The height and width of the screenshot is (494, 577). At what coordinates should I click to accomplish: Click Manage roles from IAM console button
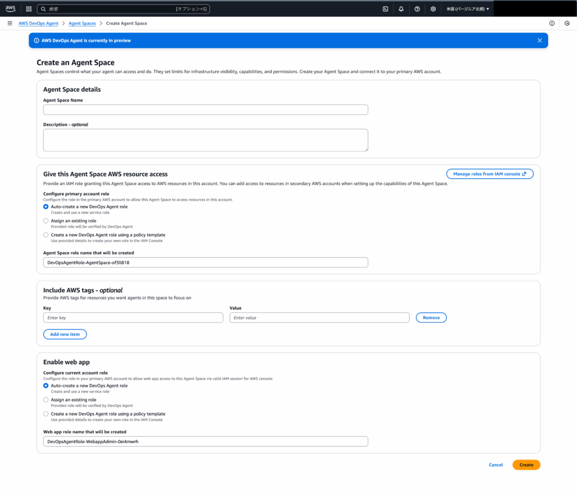point(489,174)
